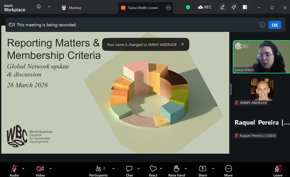Click the muted mic icon beside JIMMY ANDRADE
This screenshot has height=177, width=290.
(236, 103)
